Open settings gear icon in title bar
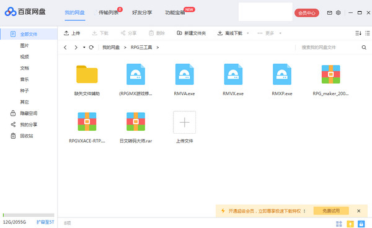372x228 pixels. tap(339, 13)
